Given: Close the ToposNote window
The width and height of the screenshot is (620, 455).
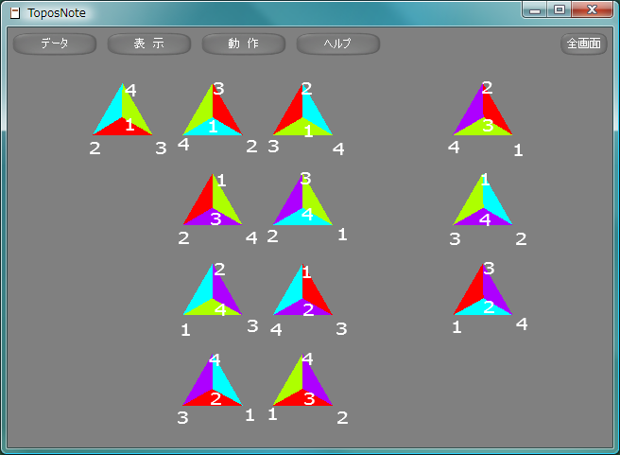Looking at the screenshot, I should coord(592,9).
